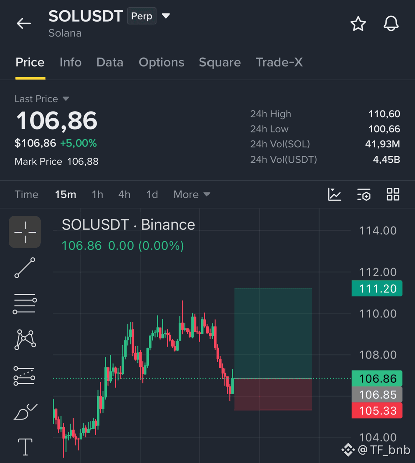
Task: Add SOLUSDT to favorites with star
Action: pyautogui.click(x=358, y=24)
